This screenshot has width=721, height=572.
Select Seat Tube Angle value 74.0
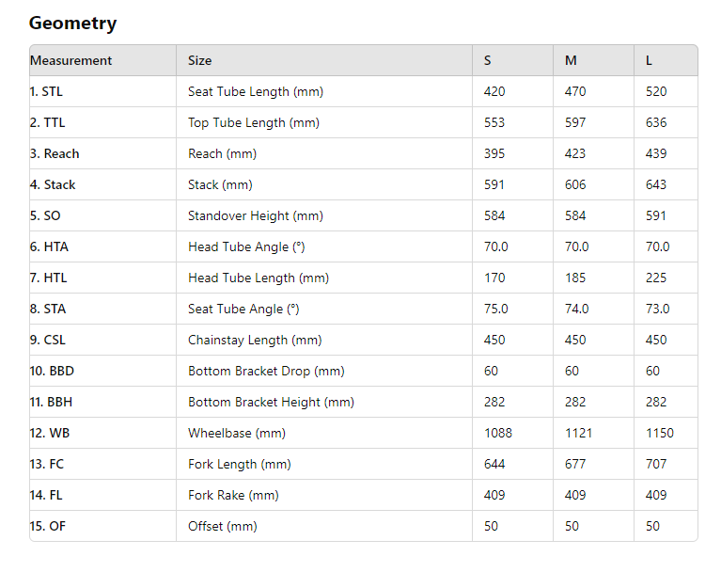pos(576,309)
